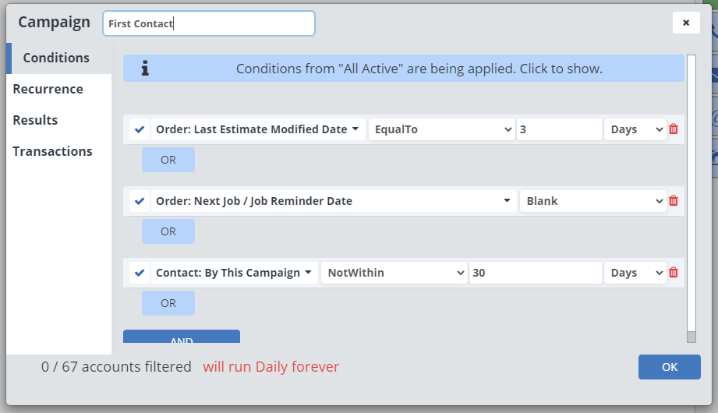Open the EqualTo operator dropdown
718x413 pixels.
pyautogui.click(x=441, y=129)
